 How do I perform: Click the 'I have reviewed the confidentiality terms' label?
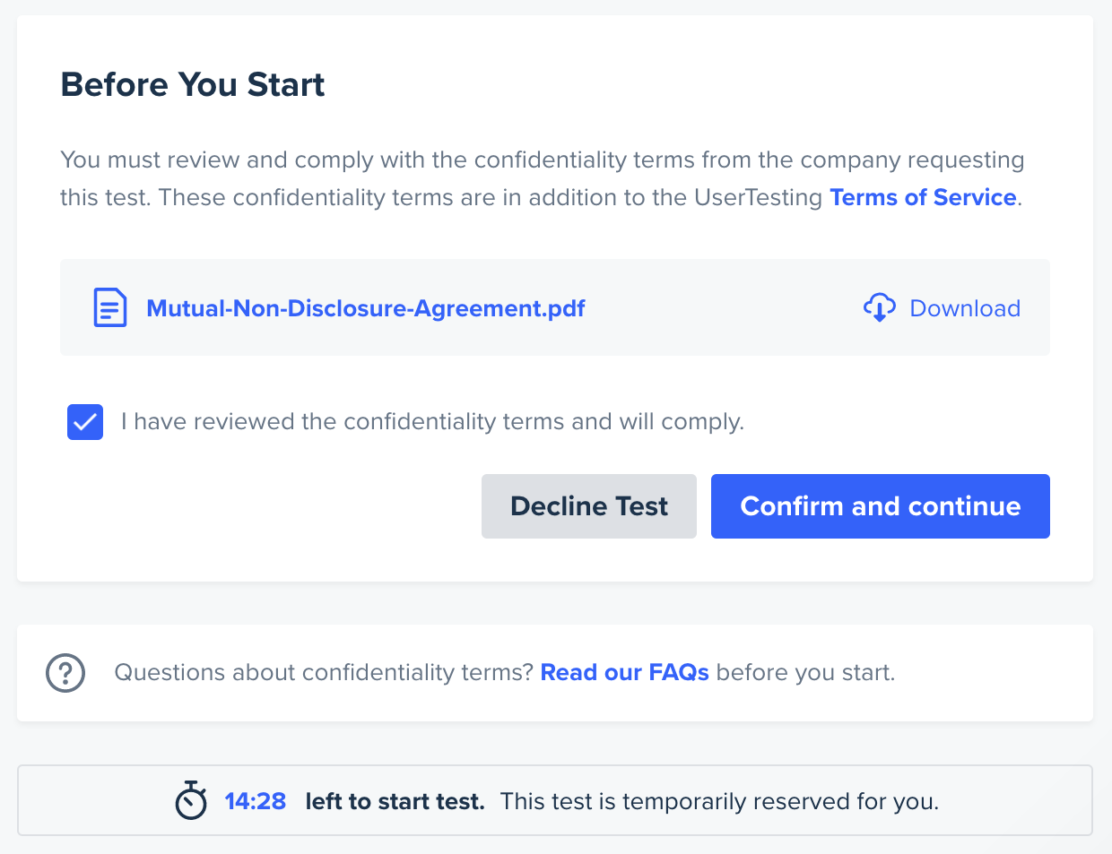point(432,422)
